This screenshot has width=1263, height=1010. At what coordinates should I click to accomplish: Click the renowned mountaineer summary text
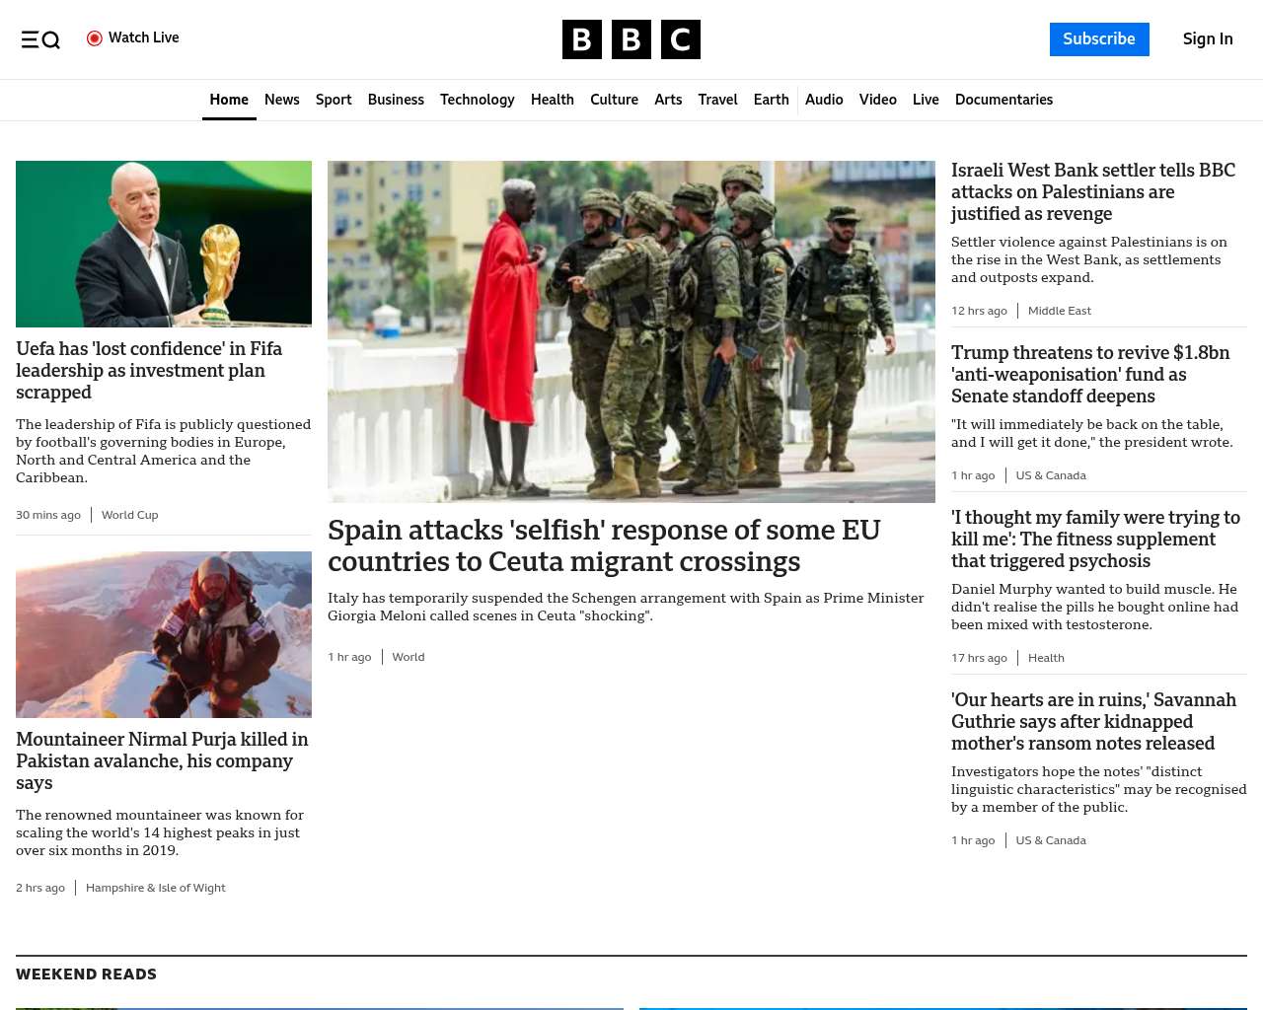[160, 832]
